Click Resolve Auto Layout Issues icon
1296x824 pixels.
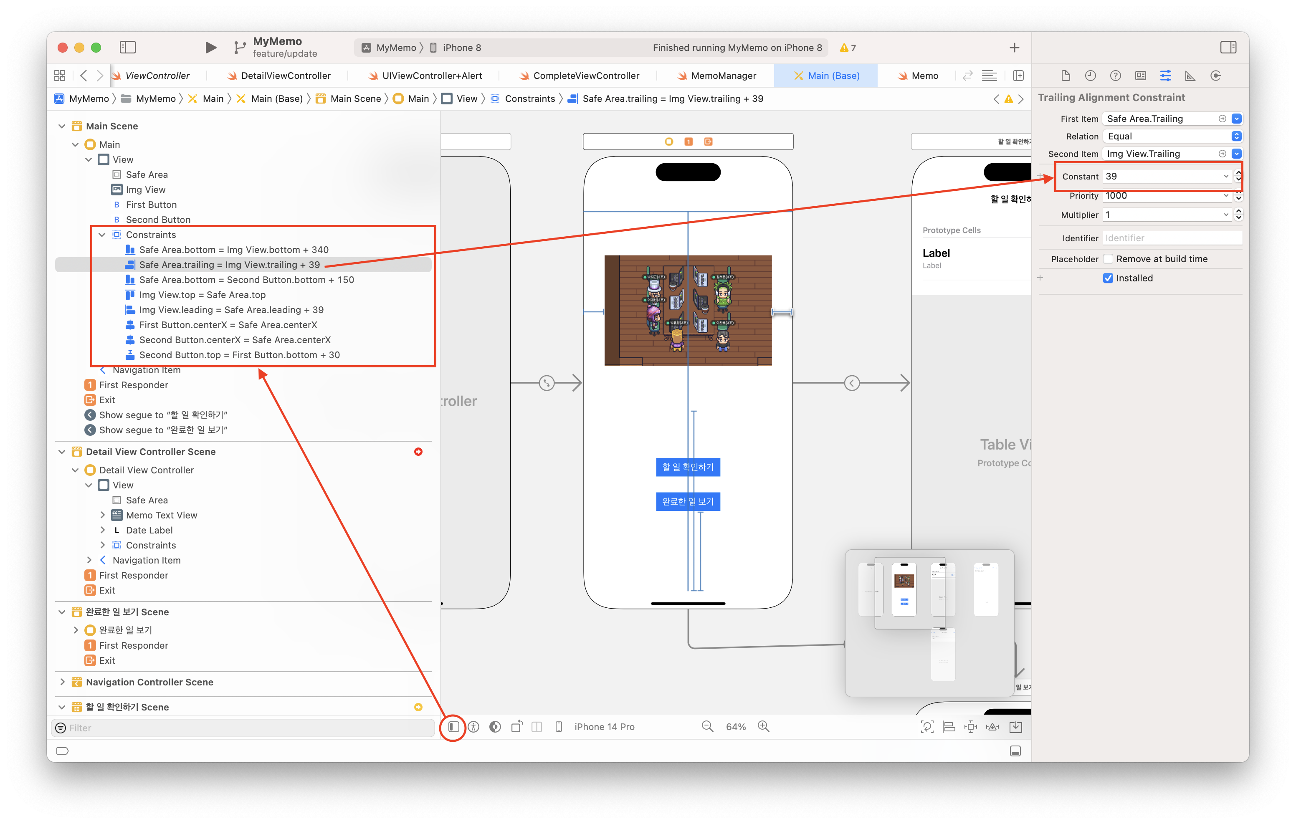[x=992, y=727]
